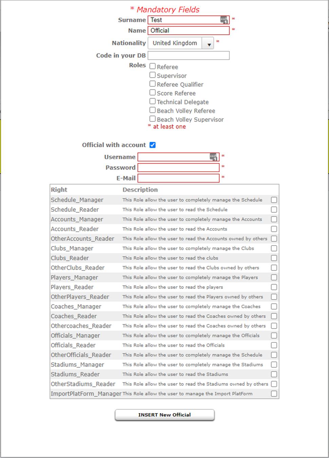Click the INSERT New Official button

[164, 415]
